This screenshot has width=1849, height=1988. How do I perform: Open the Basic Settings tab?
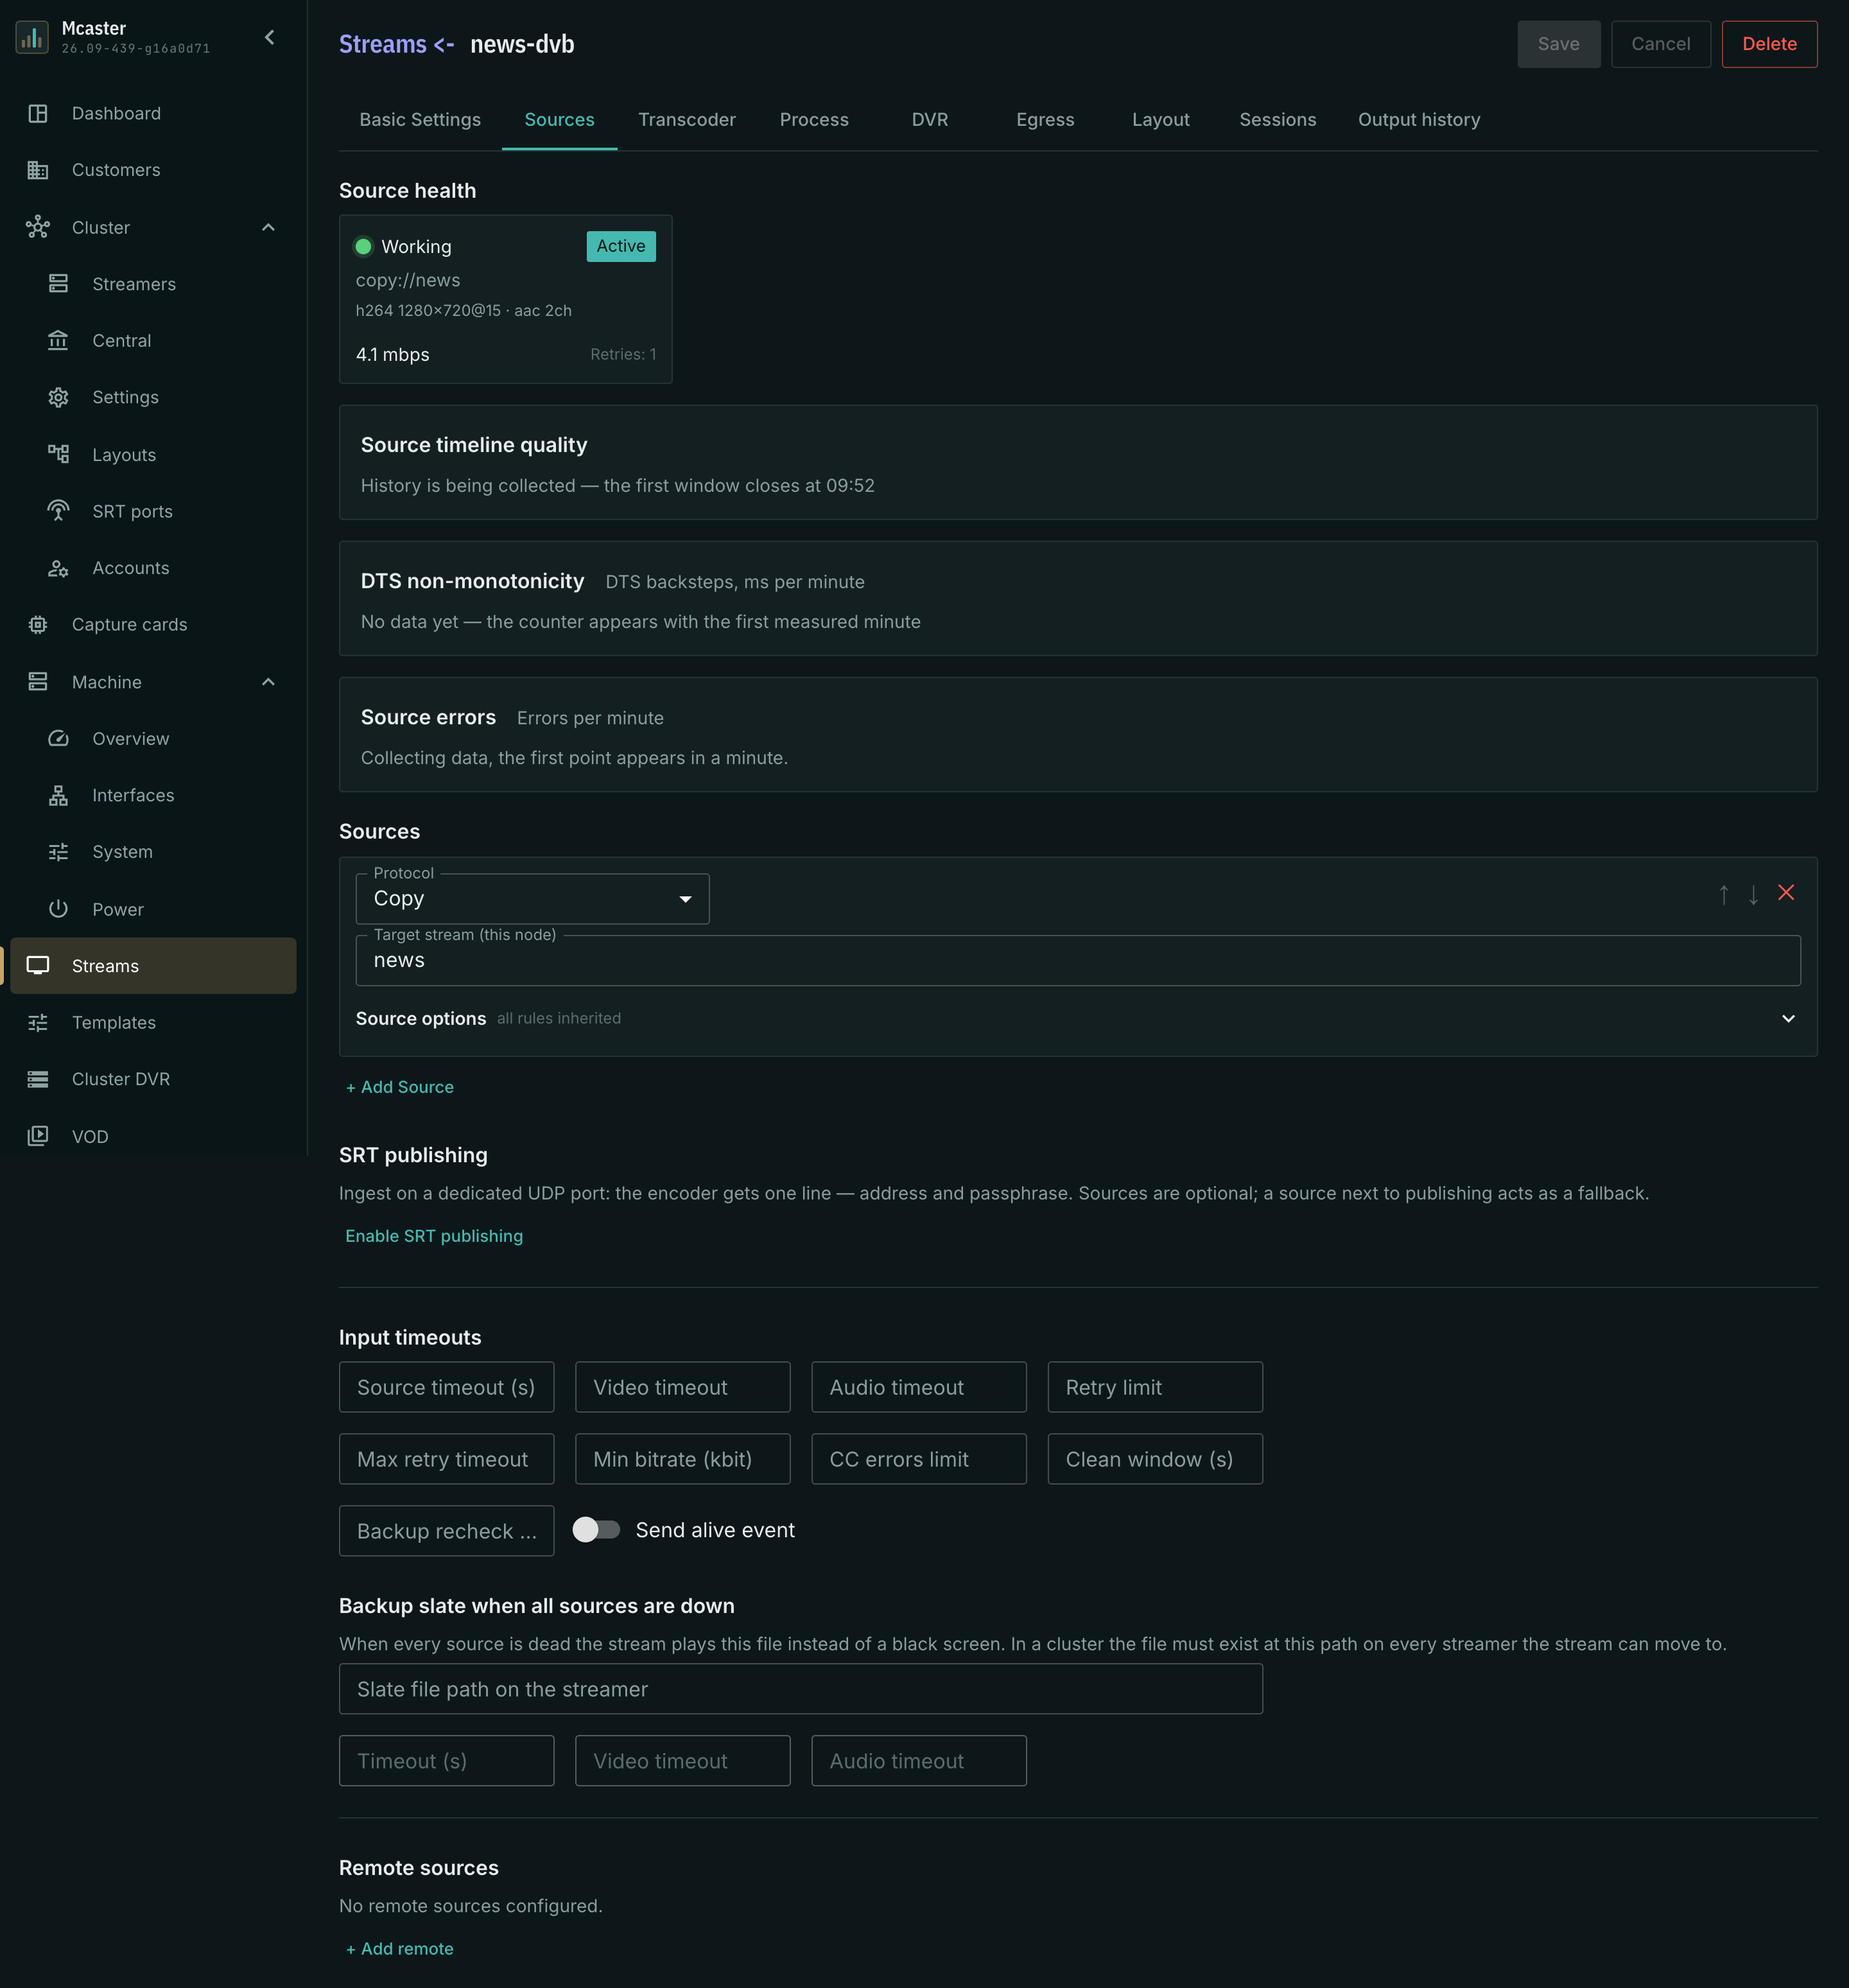pos(420,120)
